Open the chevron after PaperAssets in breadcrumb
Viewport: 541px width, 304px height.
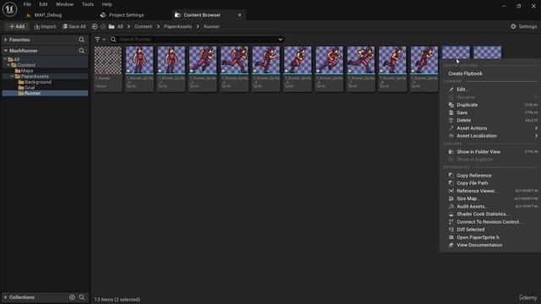point(198,26)
